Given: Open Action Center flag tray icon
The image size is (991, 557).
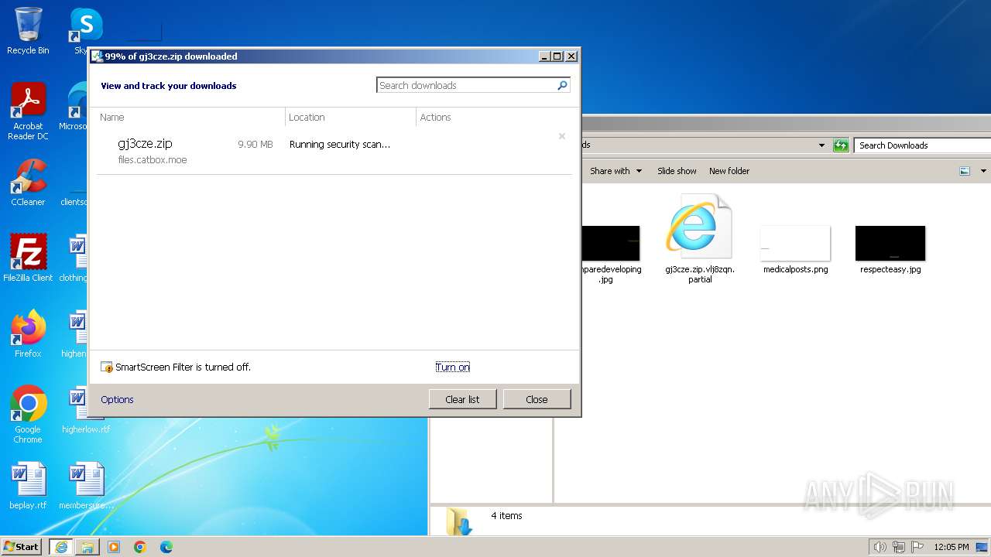Looking at the screenshot, I should (917, 547).
